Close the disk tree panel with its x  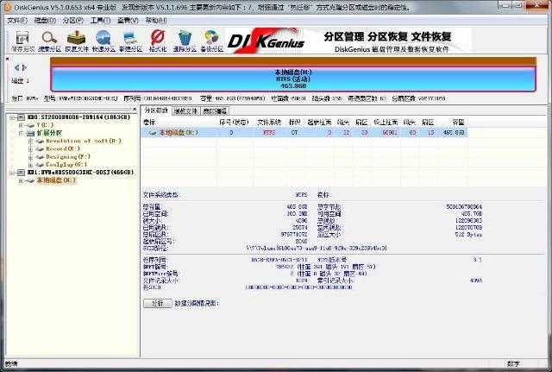pos(135,110)
